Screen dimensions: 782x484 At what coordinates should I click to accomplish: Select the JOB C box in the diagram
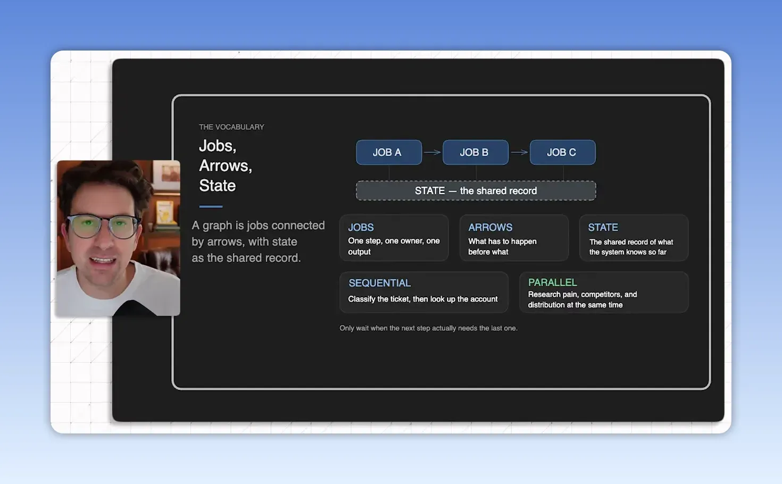[563, 153]
